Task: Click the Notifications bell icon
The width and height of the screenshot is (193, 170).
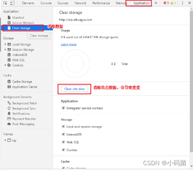Action: point(9,114)
